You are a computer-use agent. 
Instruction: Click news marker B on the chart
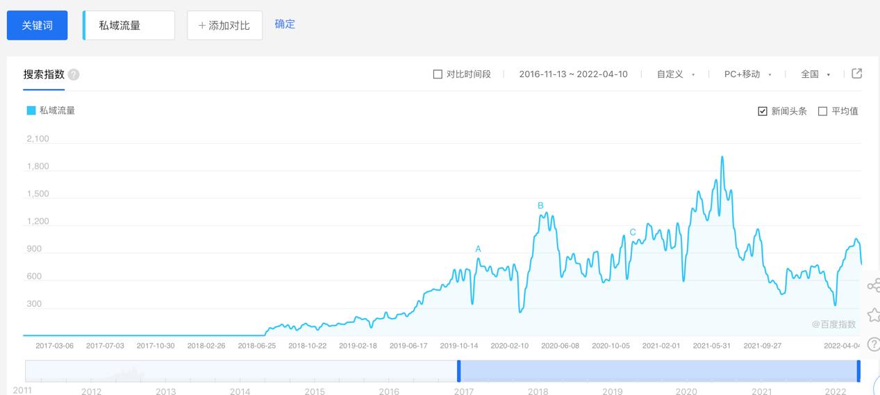[540, 205]
